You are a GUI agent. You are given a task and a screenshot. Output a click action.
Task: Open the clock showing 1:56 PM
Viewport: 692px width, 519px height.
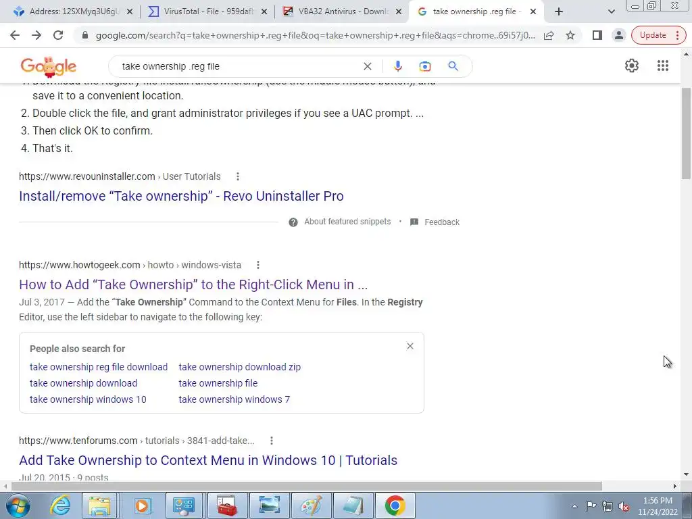click(658, 506)
